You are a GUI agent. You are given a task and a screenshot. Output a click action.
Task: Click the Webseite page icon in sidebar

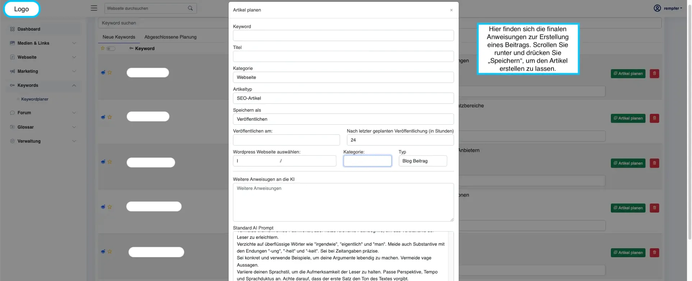[12, 57]
